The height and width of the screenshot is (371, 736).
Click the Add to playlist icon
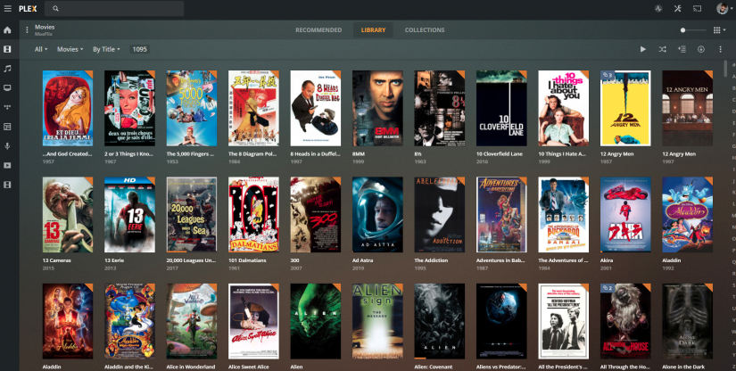coord(682,49)
